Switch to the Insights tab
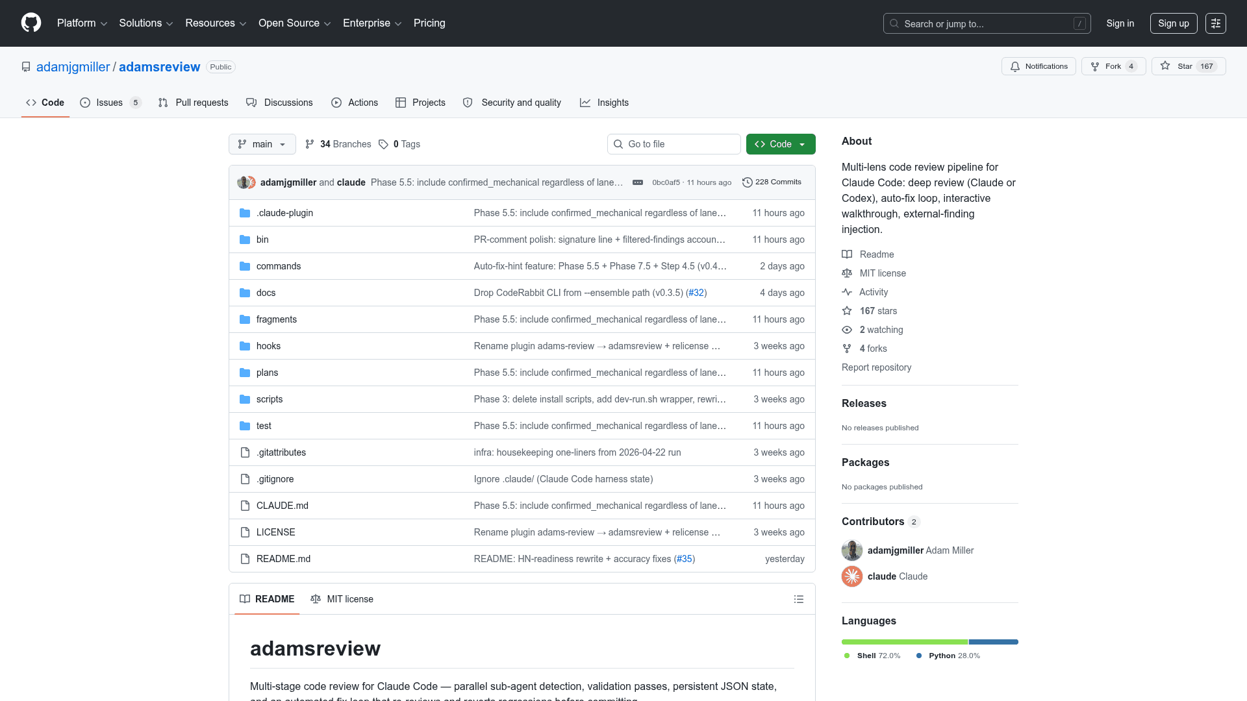The image size is (1247, 701). pos(604,103)
